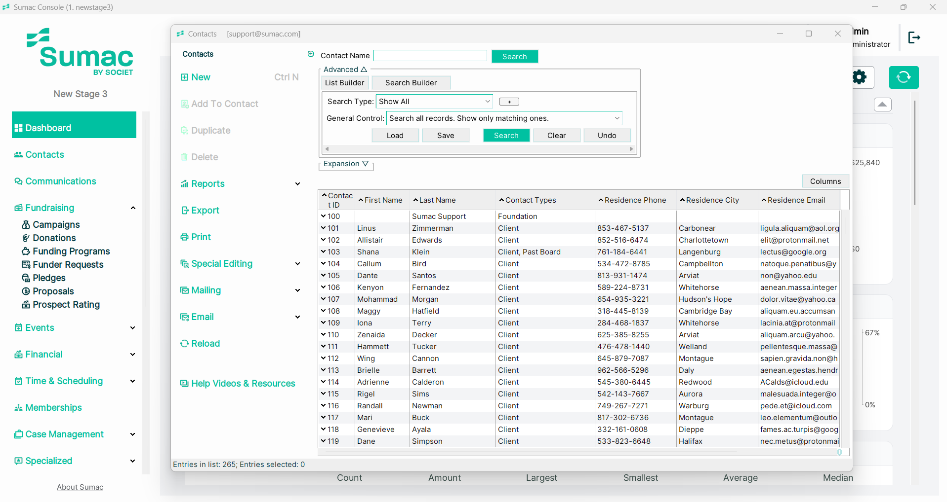Click the Events calendar icon
This screenshot has width=947, height=502.
pos(18,328)
